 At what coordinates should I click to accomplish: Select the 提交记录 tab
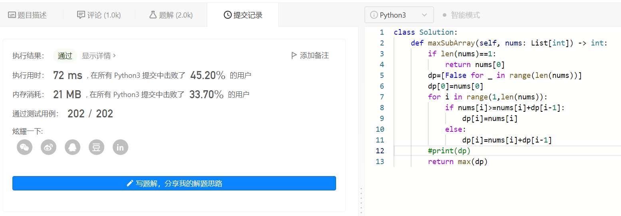[x=243, y=15]
